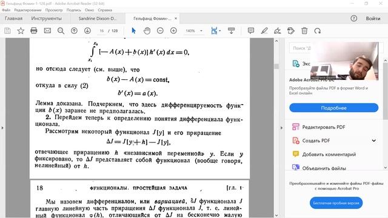Switch to the Инструменты tab
This screenshot has height=218, width=388.
coord(46,18)
